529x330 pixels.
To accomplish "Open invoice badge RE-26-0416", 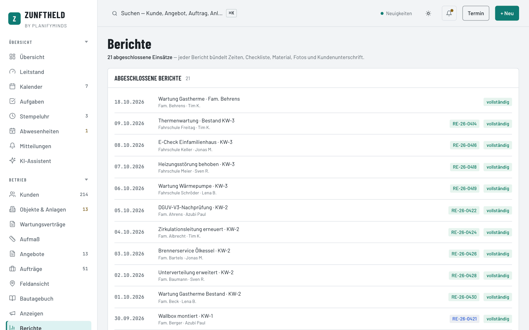I will tap(465, 145).
